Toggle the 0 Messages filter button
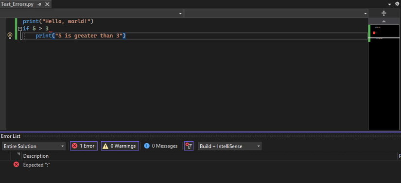 click(x=161, y=146)
